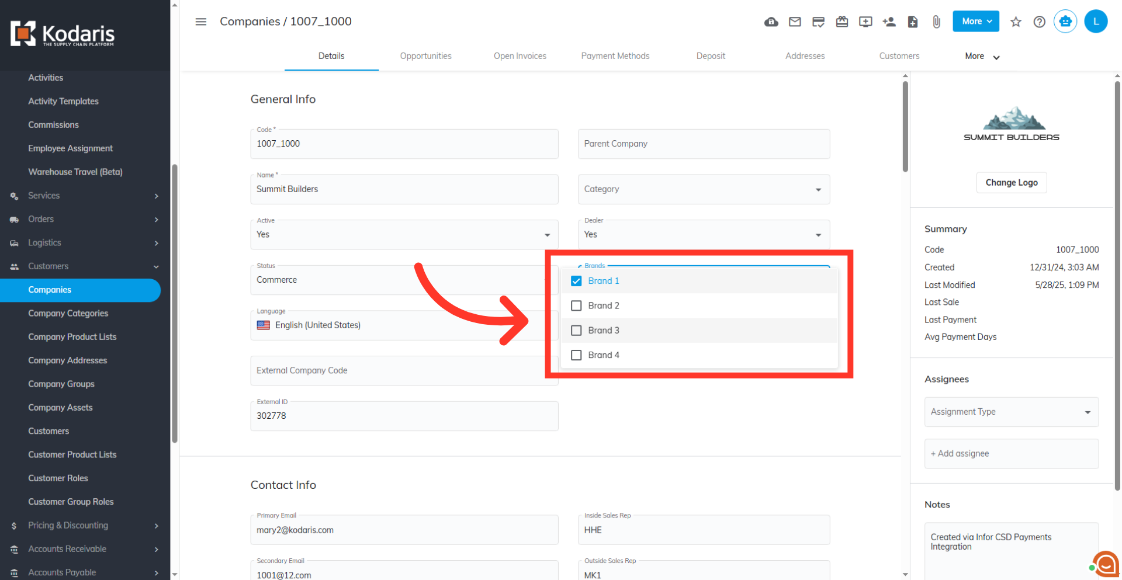This screenshot has width=1122, height=580.
Task: Switch to the Opportunities tab
Action: coord(425,56)
